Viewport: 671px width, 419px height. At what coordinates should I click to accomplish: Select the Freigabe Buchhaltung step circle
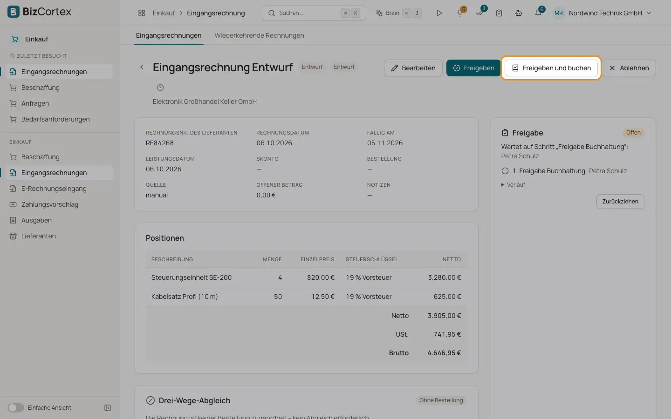click(505, 171)
